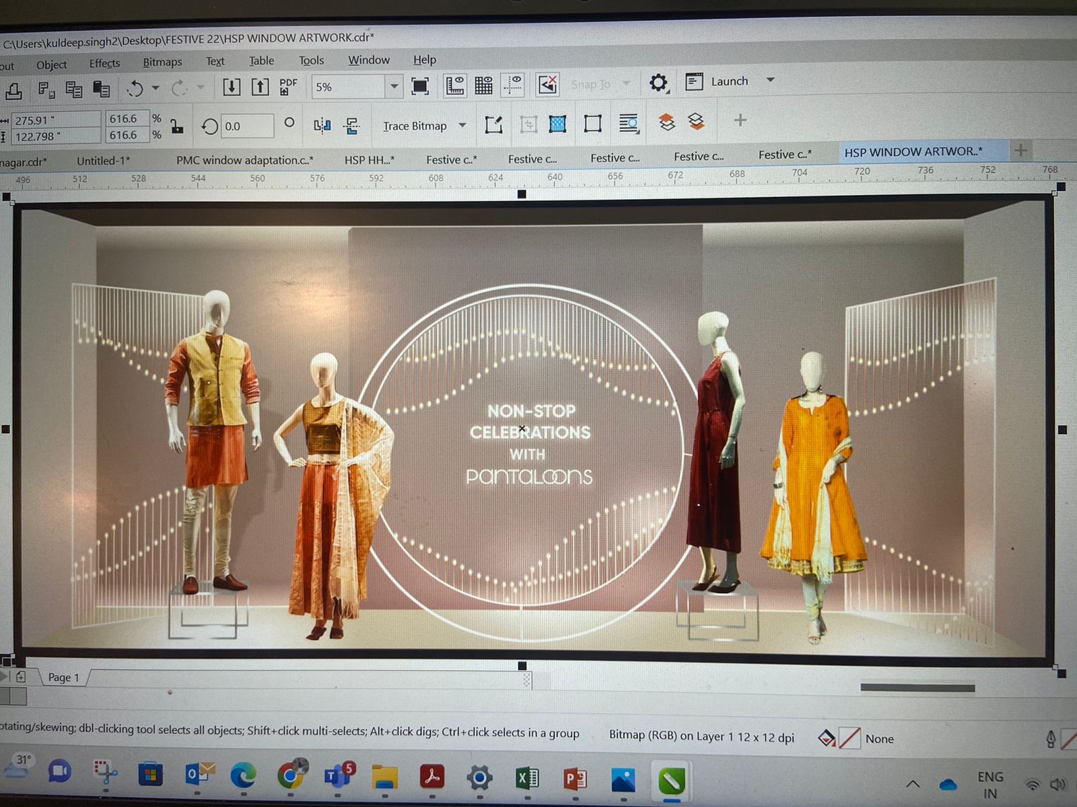Click the plus quick-customize button on property bar
1077x807 pixels.
tap(740, 120)
